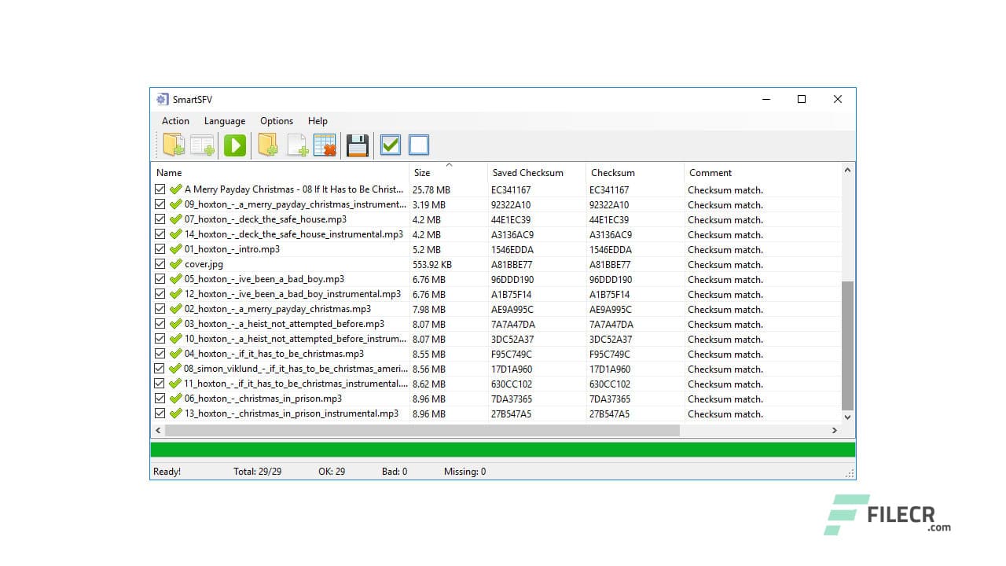Screen dimensions: 1006x566
Task: Check all files using checked-box toolbar icon
Action: tap(390, 145)
